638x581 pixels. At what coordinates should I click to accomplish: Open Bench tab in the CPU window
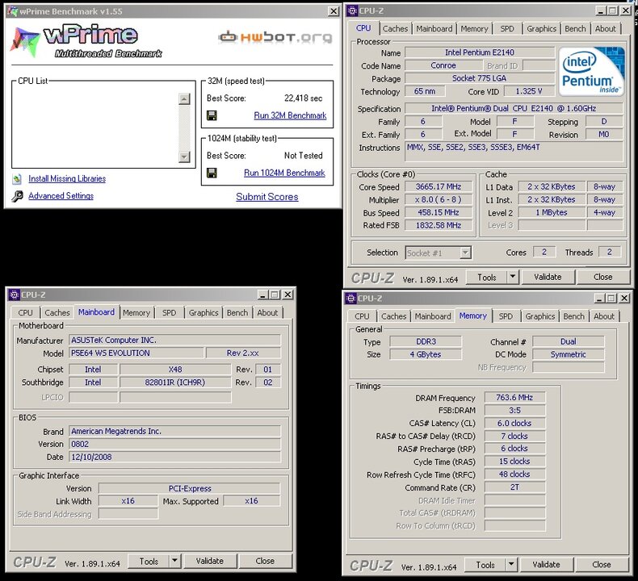pyautogui.click(x=575, y=29)
